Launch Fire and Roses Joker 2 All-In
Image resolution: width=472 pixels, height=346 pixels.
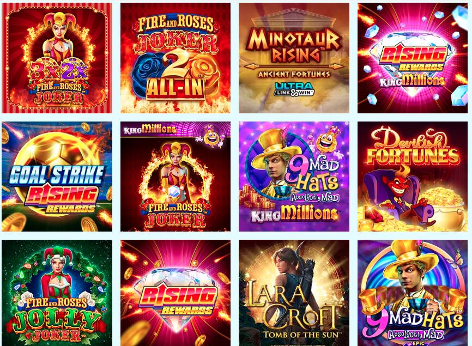tap(176, 58)
